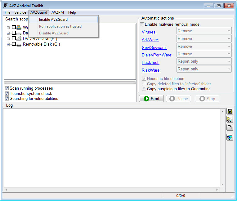Screen dimensions: 237x201
Task: Check the Removable Disk (G:) checkbox
Action: point(14,44)
